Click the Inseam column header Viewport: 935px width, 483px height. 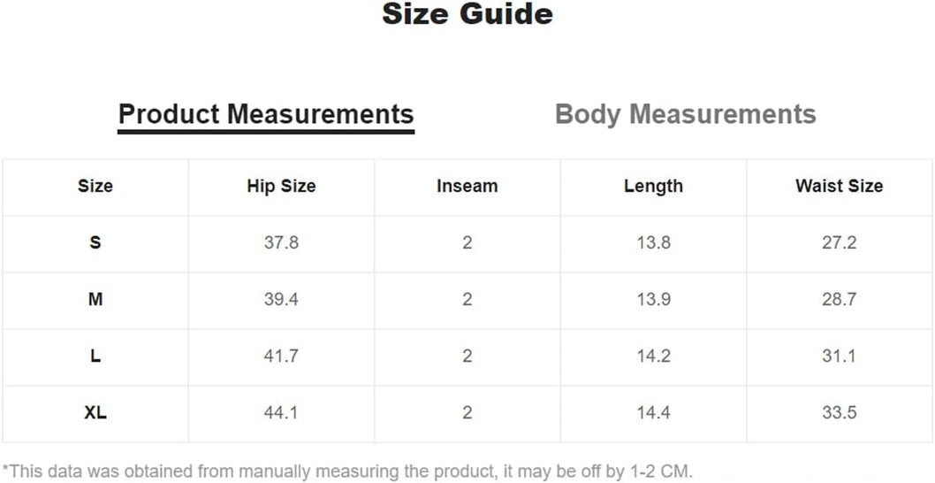pyautogui.click(x=467, y=186)
